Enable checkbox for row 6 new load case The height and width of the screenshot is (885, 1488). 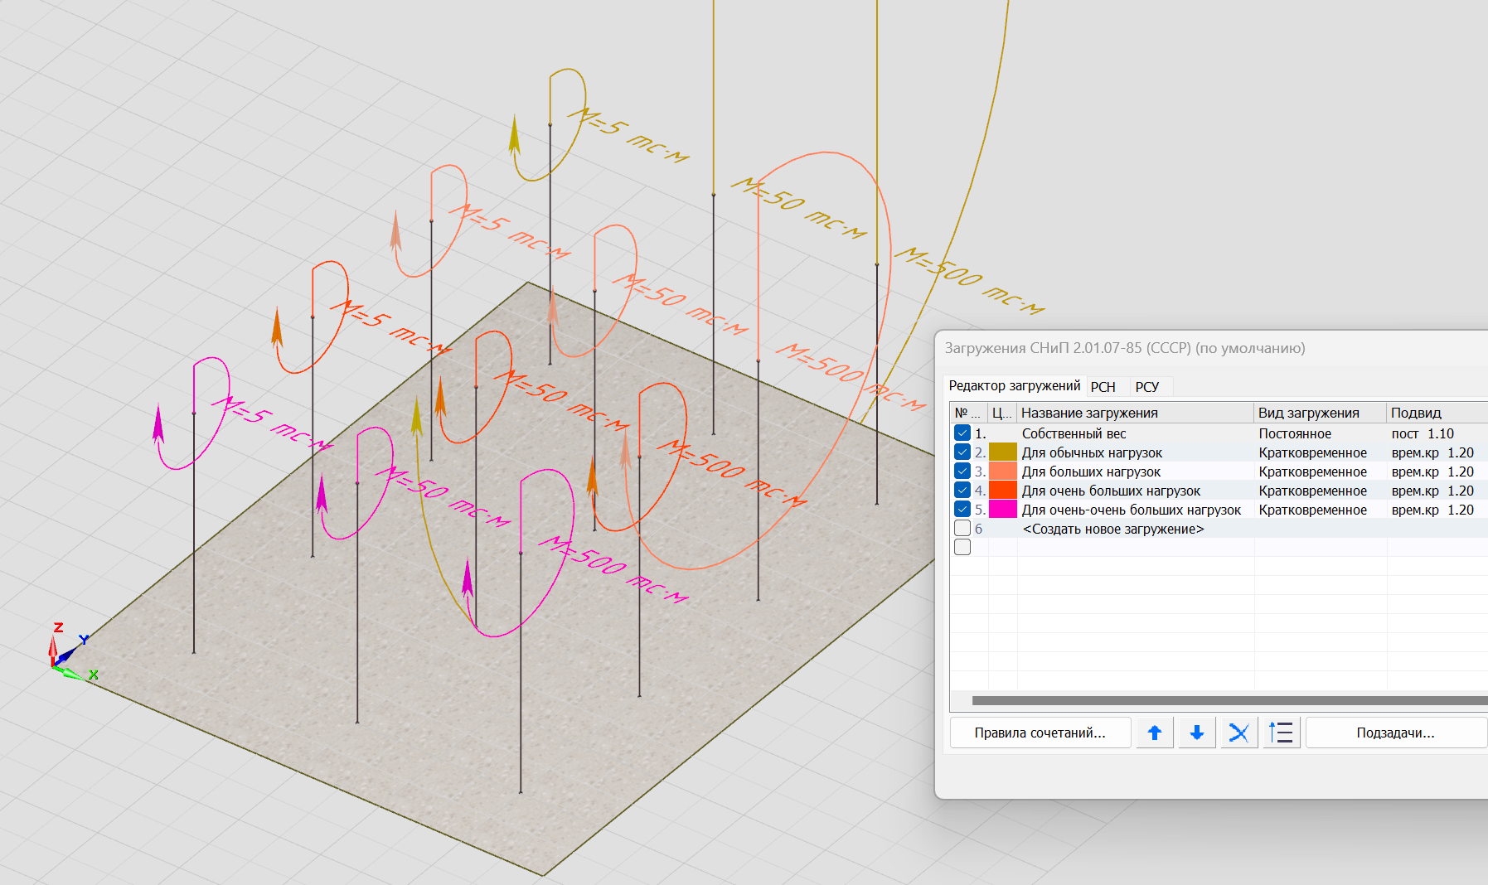[962, 528]
